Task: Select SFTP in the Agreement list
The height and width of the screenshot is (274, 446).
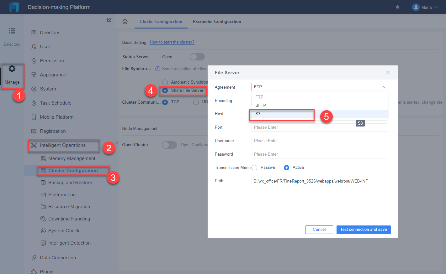Action: (320, 105)
